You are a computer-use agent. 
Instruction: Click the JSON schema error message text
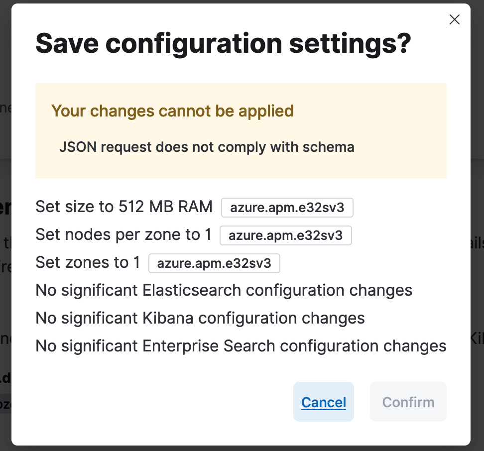207,147
